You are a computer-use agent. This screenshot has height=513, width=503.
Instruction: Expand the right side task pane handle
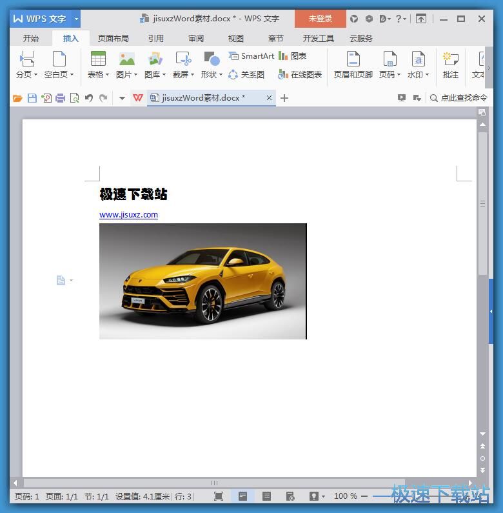[491, 311]
